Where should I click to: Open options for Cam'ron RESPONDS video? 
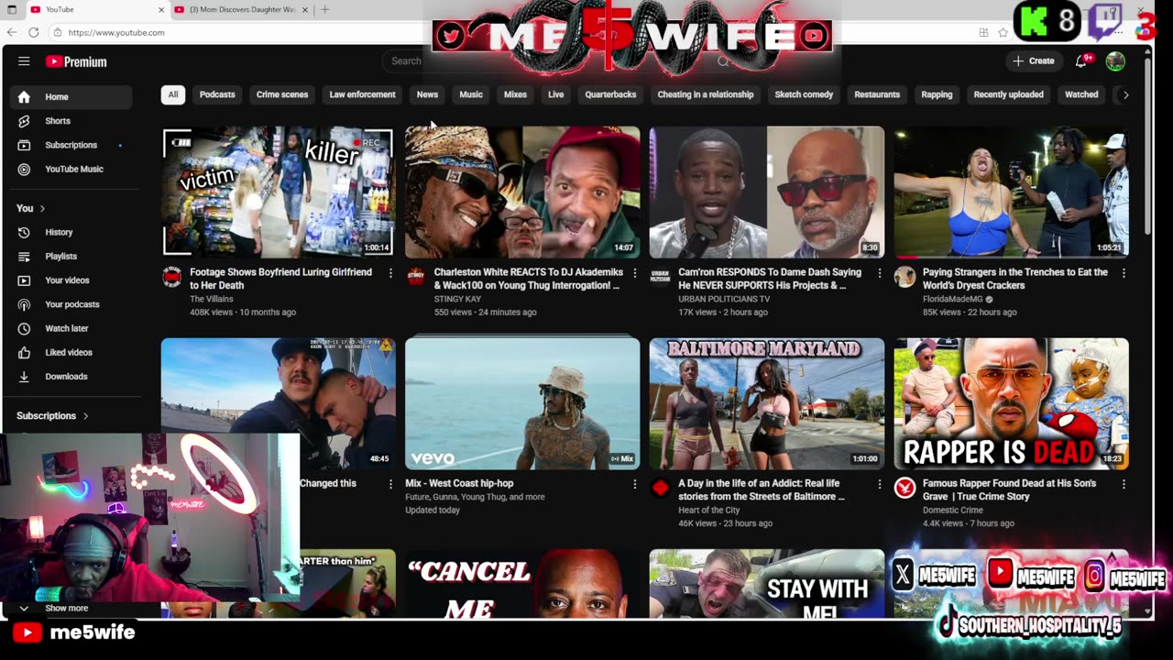(880, 273)
